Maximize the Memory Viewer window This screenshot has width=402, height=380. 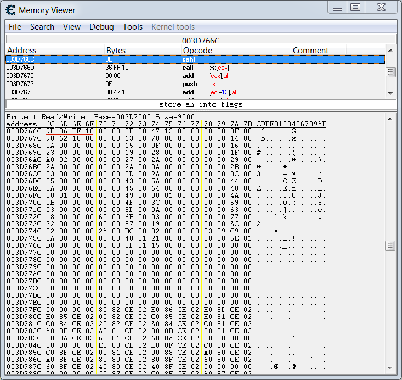(355, 7)
